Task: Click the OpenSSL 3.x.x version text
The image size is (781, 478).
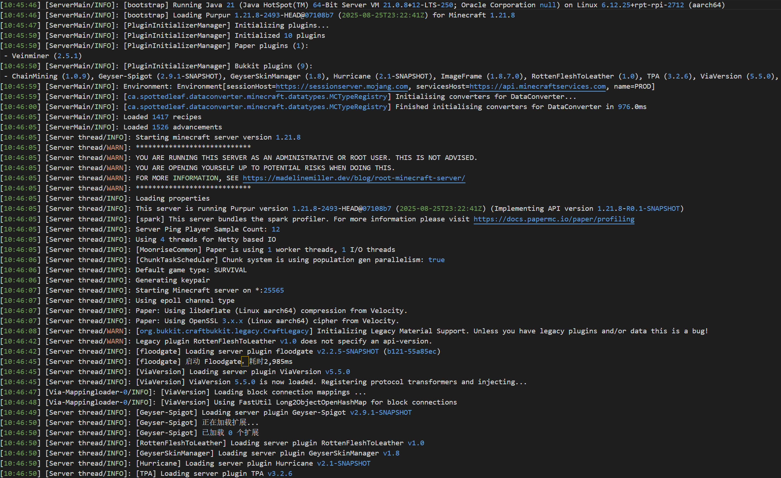Action: (x=232, y=321)
